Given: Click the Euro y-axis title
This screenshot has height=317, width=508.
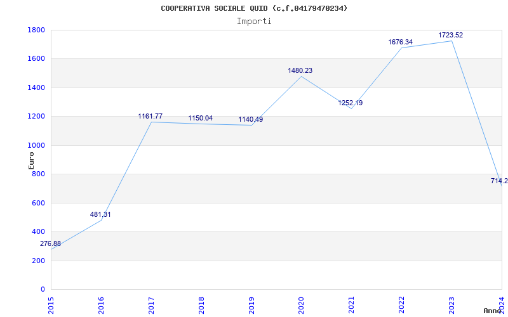Looking at the screenshot, I should click(31, 160).
